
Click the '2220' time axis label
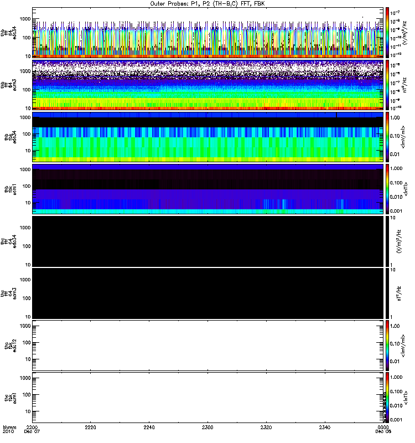90,427
